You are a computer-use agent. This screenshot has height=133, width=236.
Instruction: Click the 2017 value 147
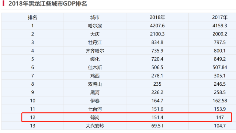(220, 117)
